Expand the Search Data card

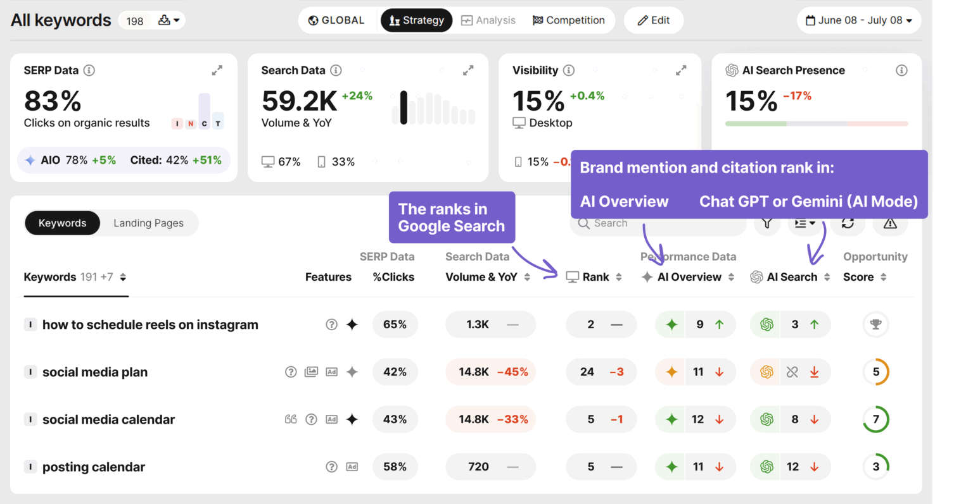click(x=468, y=71)
